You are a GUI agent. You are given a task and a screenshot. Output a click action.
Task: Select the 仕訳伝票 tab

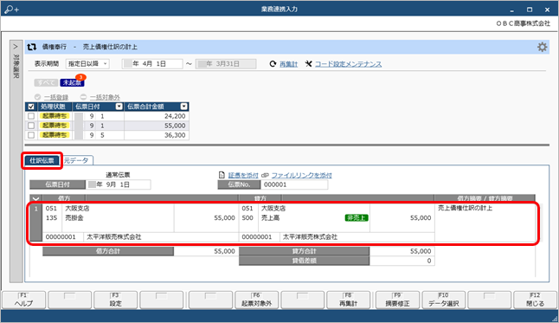42,160
